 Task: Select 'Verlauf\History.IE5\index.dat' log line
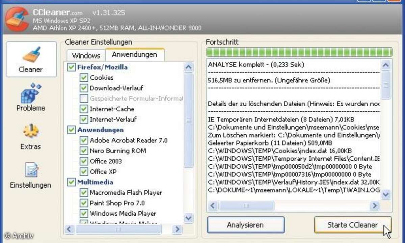[294, 182]
